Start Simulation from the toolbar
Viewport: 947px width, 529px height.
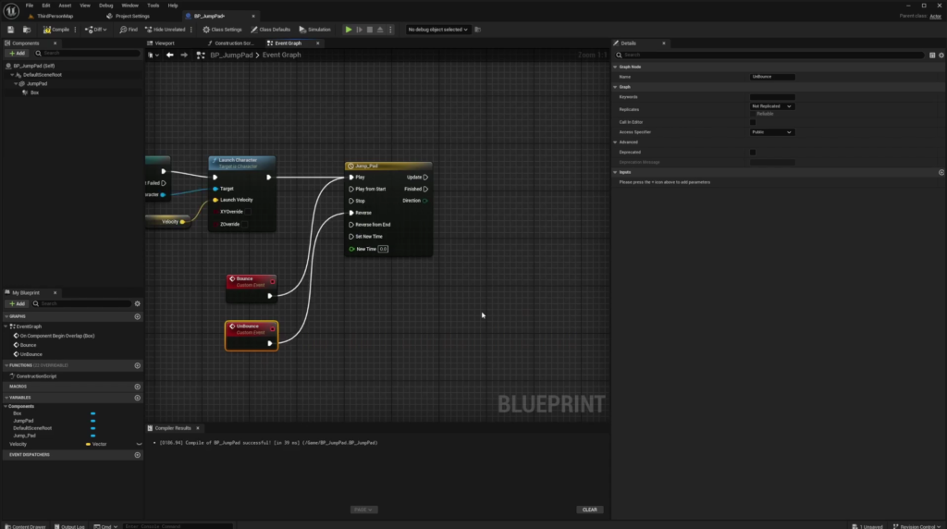[x=314, y=30]
